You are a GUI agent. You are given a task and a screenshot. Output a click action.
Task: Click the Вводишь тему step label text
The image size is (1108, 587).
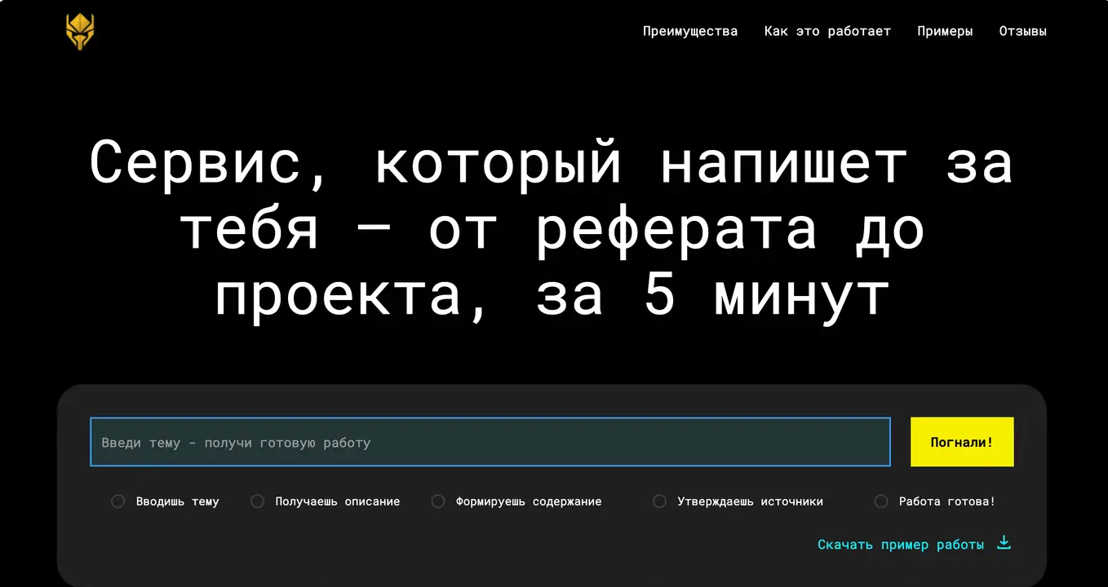[176, 501]
